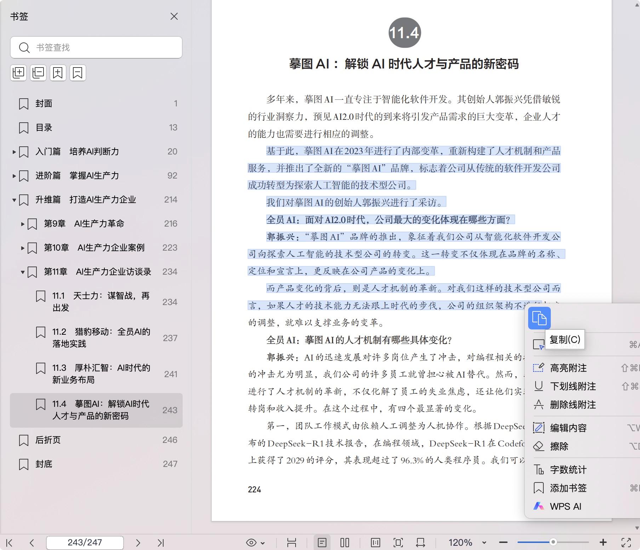Go to the next page
640x550 pixels.
[x=138, y=543]
